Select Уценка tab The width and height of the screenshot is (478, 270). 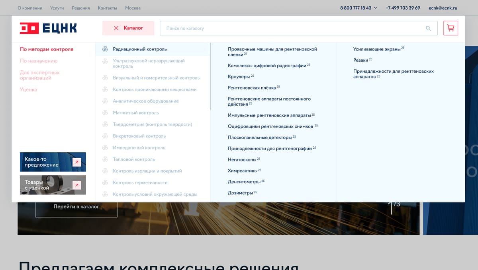[28, 89]
